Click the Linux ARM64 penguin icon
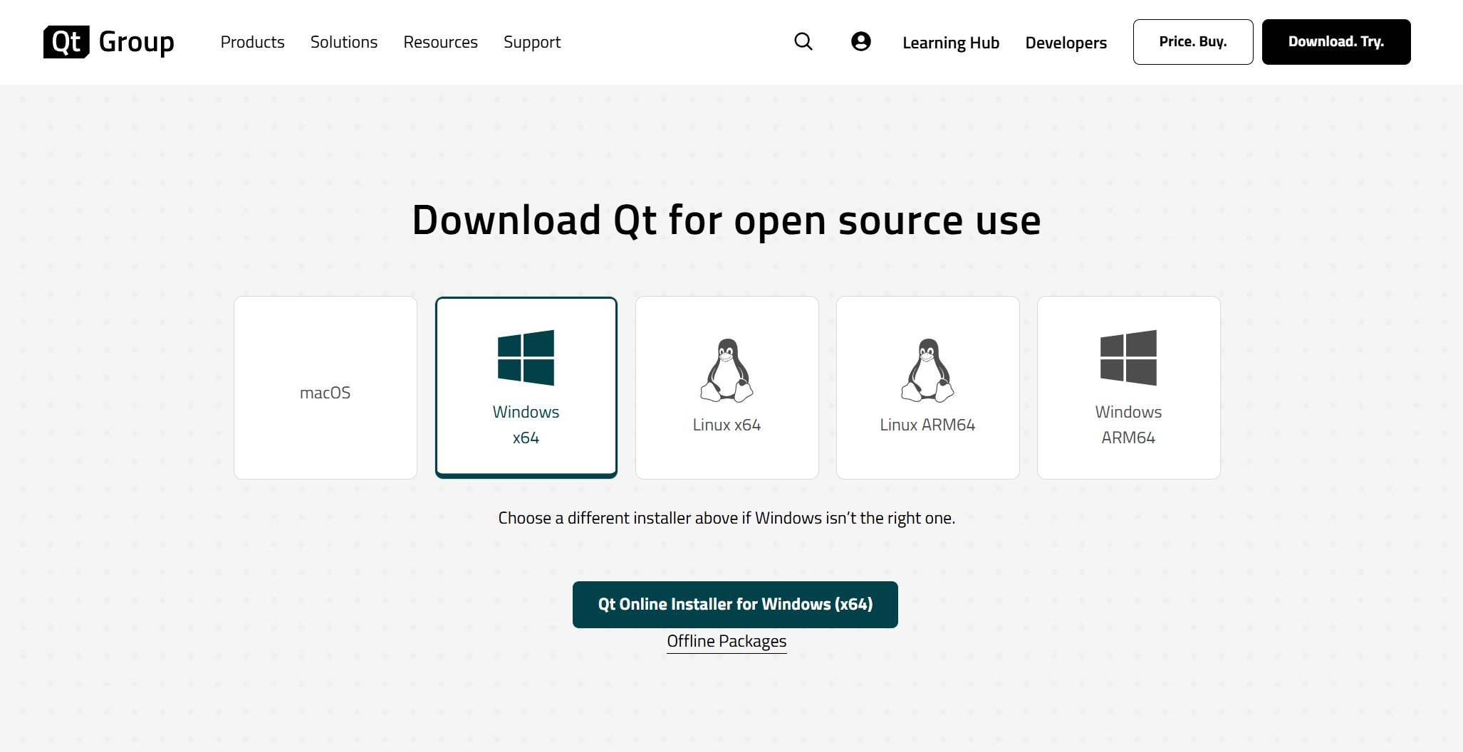The width and height of the screenshot is (1463, 752). (927, 370)
